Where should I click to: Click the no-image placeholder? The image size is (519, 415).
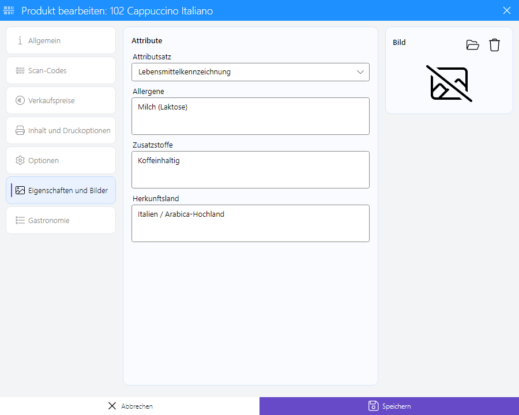[449, 84]
